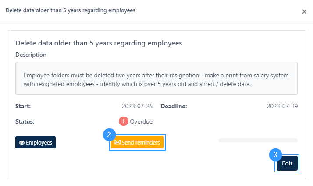Screen dimensions: 313x186
Task: Click the empty progress bar
Action: [258, 141]
